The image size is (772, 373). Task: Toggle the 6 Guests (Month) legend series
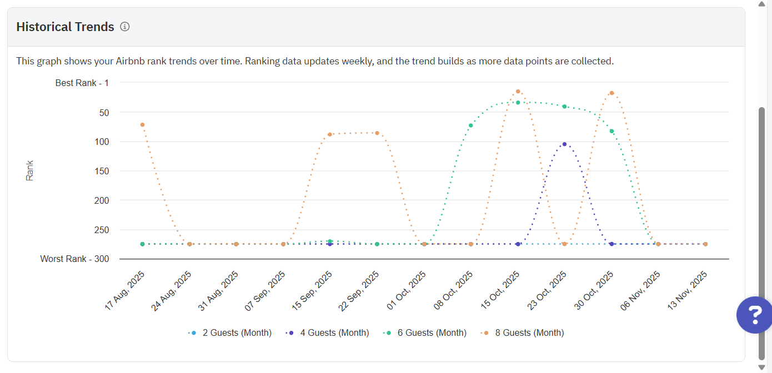(x=425, y=333)
